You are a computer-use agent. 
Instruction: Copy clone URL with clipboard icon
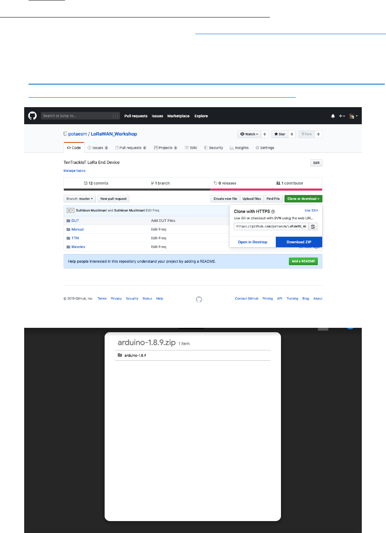[313, 227]
